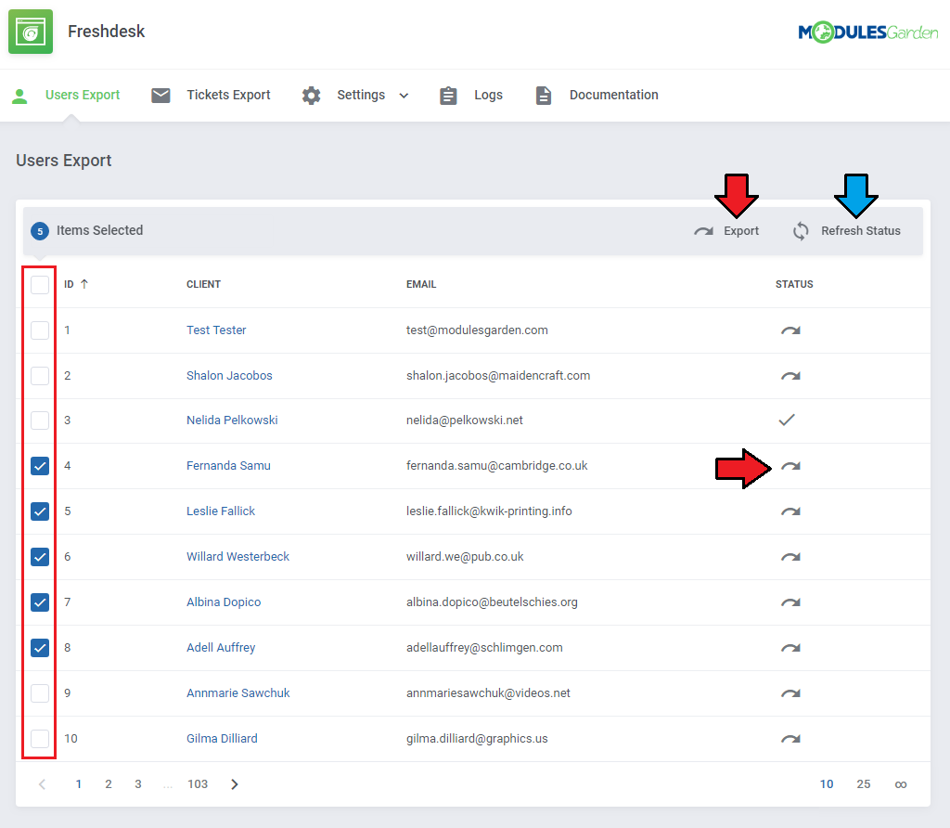950x828 pixels.
Task: Click export status icon for Test Tester
Action: tap(790, 330)
